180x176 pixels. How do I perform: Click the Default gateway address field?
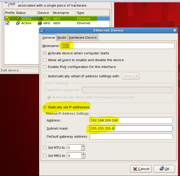point(131,136)
